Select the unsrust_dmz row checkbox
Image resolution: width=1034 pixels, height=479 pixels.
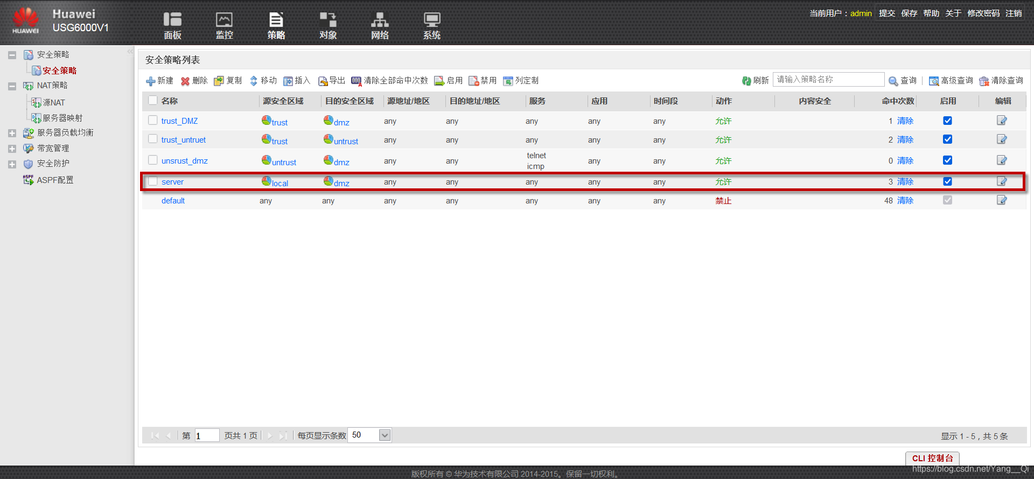[x=153, y=160]
